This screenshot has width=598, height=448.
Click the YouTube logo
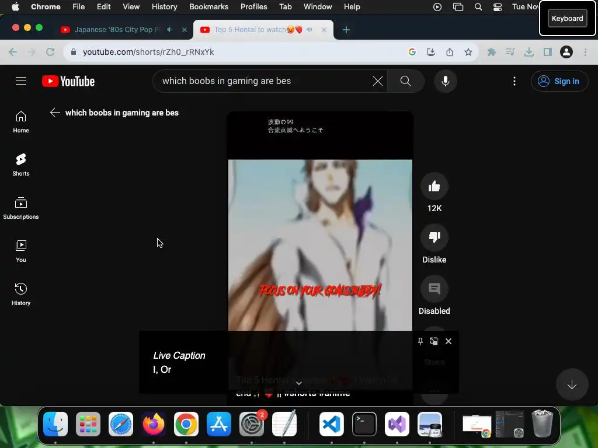tap(68, 81)
